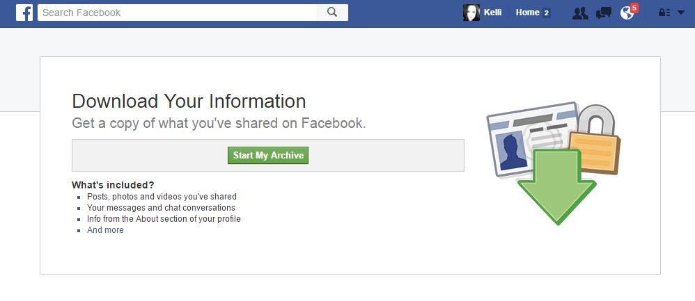Image resolution: width=695 pixels, height=301 pixels.
Task: Open the And more link
Action: [x=105, y=230]
